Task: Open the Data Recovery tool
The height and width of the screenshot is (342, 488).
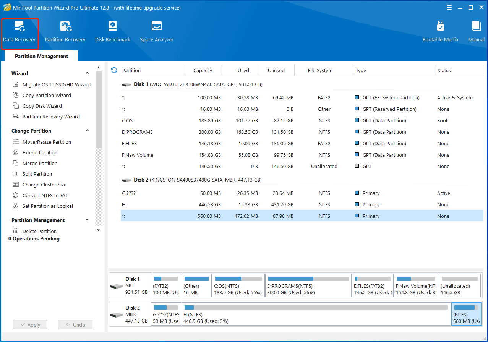Action: (19, 32)
